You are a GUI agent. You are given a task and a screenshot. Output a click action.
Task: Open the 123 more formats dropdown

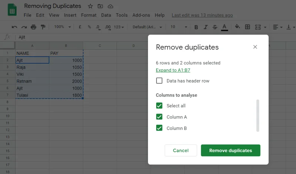pos(119,27)
